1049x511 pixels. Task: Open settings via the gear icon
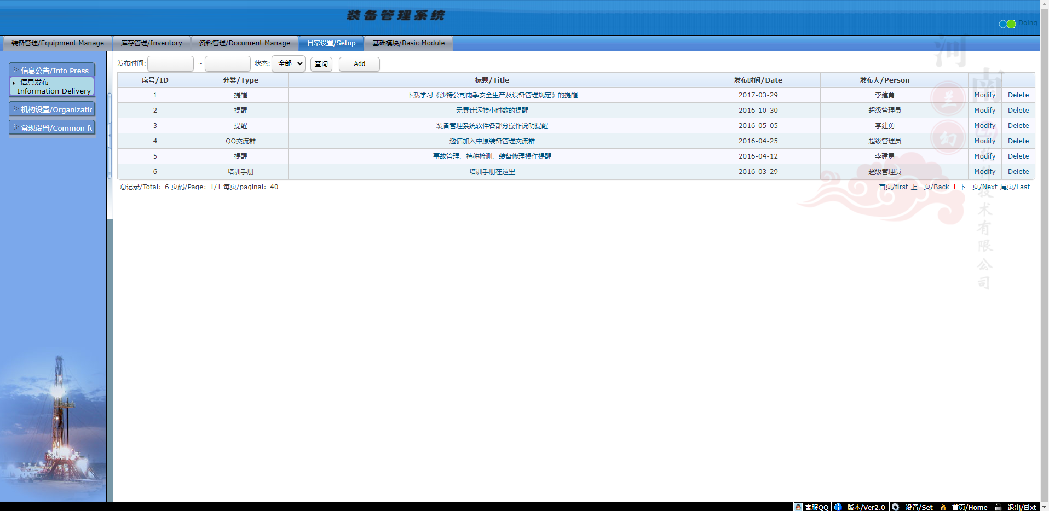(x=896, y=507)
